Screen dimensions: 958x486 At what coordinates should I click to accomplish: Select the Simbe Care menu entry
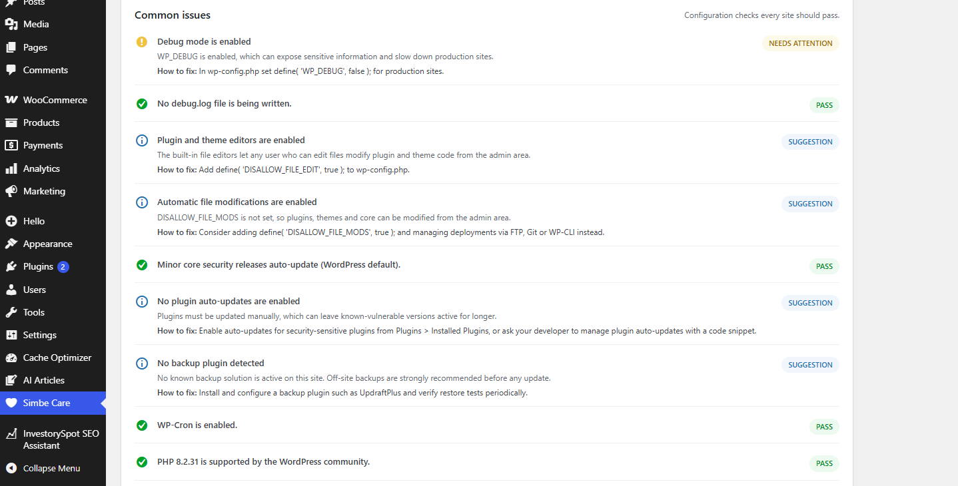click(53, 403)
